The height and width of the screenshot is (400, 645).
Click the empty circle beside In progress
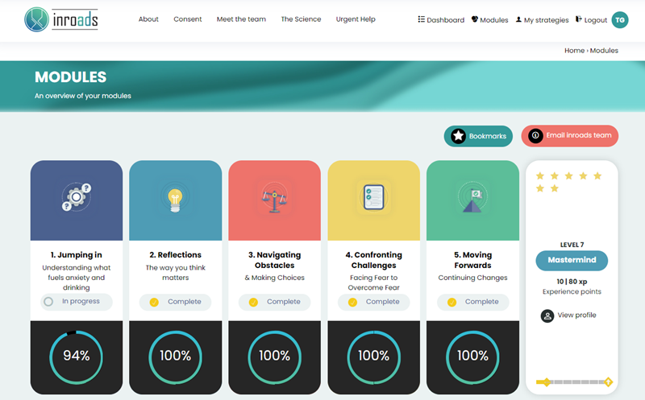(x=48, y=302)
